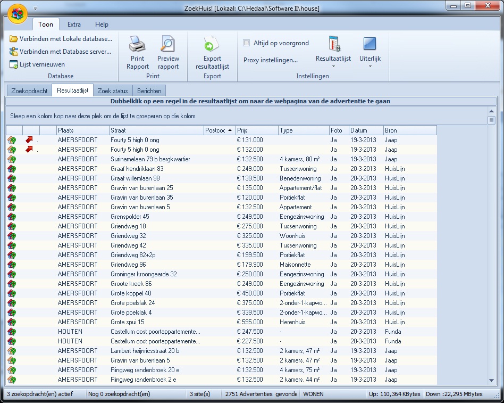Click Export resultaatlijst icon
504x403 pixels.
212,44
